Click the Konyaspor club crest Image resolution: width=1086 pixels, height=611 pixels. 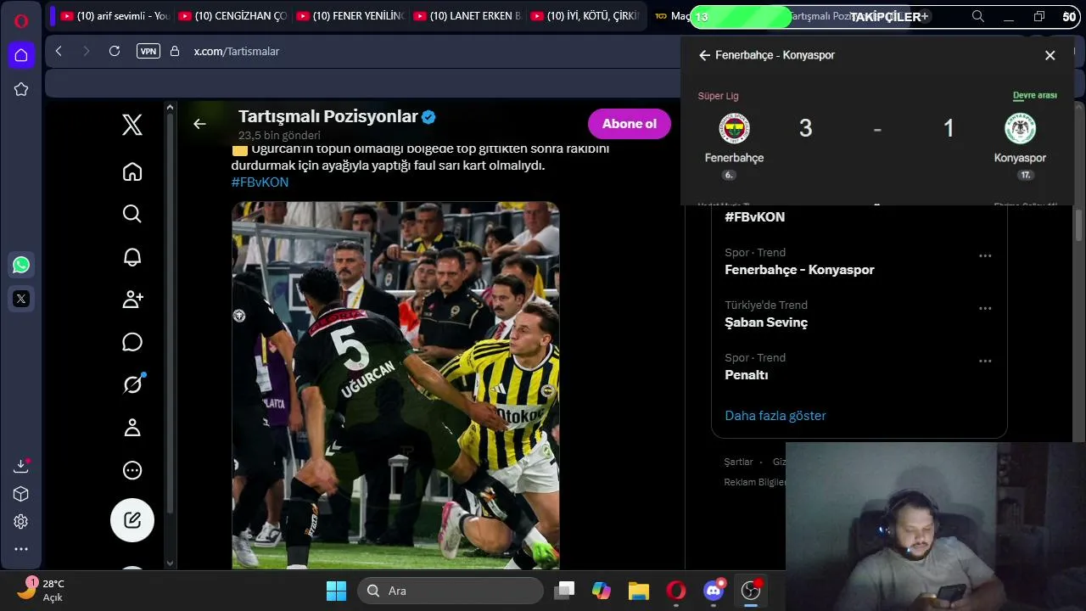pos(1020,129)
